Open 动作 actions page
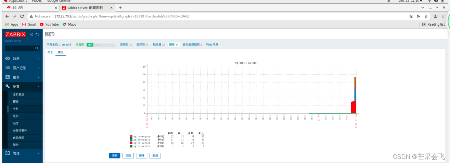Screen dimensions: 450x163 coord(16,123)
